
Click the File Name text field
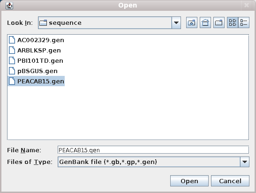[x=153, y=150]
